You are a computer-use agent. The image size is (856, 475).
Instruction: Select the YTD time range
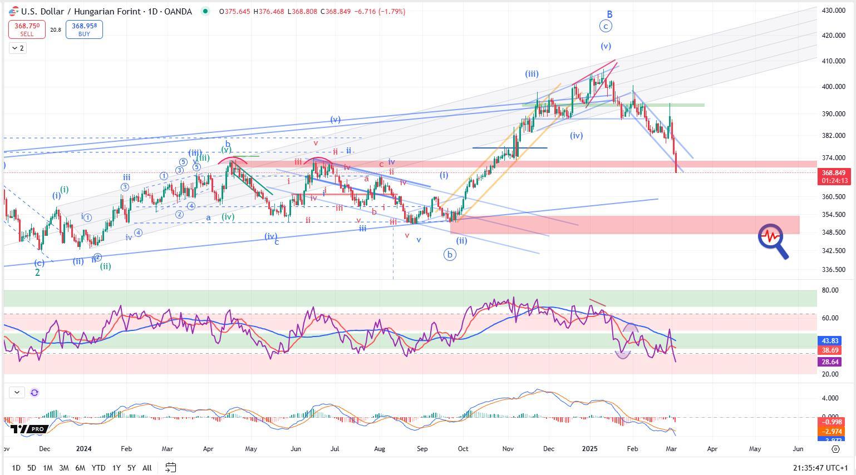click(99, 468)
